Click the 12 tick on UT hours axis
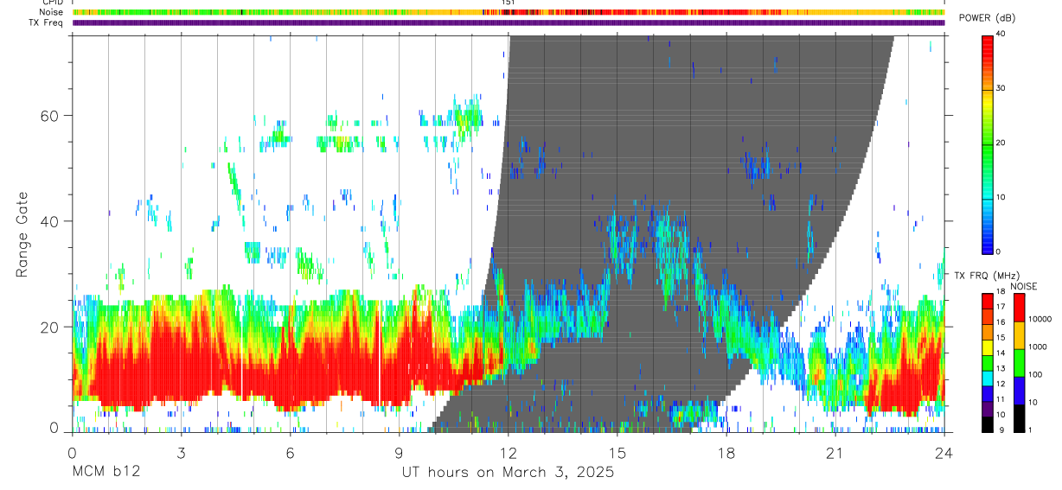Image resolution: width=1062 pixels, height=490 pixels. (x=509, y=452)
